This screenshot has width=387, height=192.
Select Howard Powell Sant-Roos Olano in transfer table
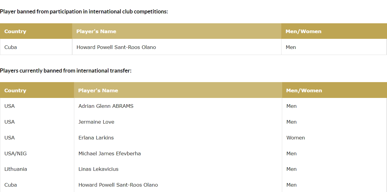click(x=118, y=185)
